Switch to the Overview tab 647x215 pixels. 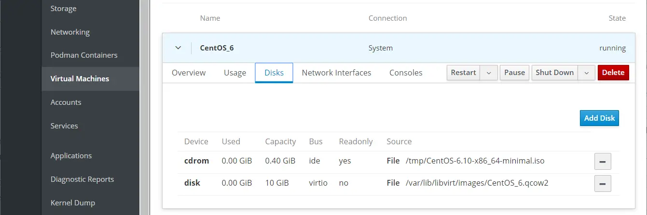189,73
